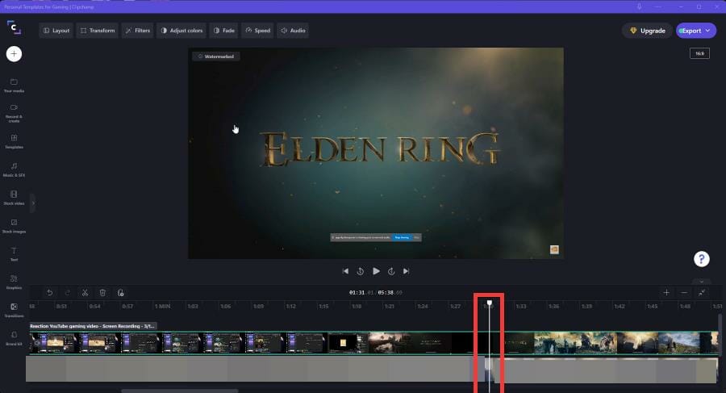
Task: Redo the last action
Action: (68, 292)
